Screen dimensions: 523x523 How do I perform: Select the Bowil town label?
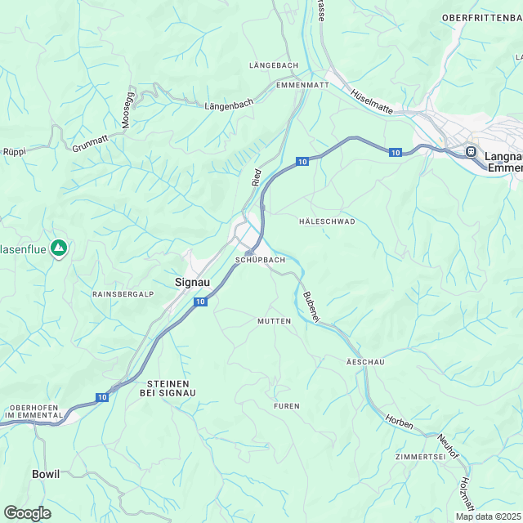click(x=46, y=474)
